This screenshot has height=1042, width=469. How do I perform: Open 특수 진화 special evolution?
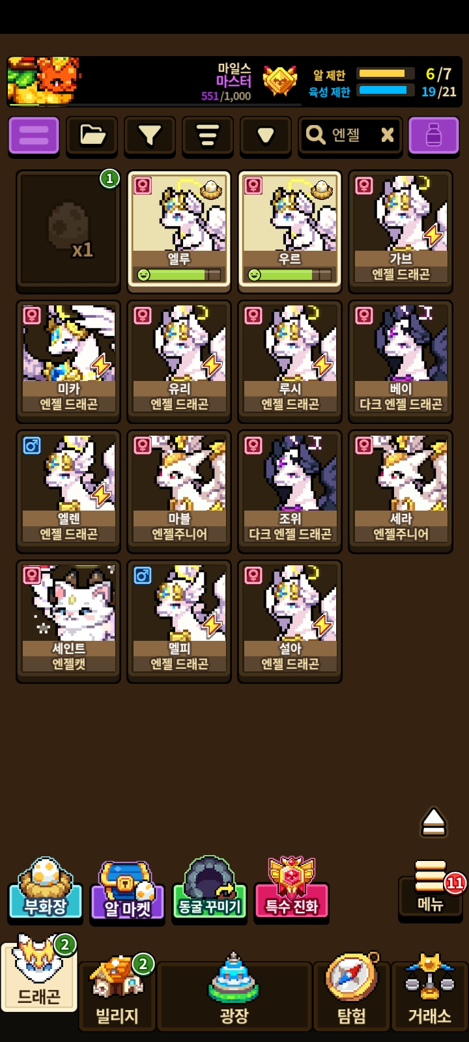tap(292, 889)
